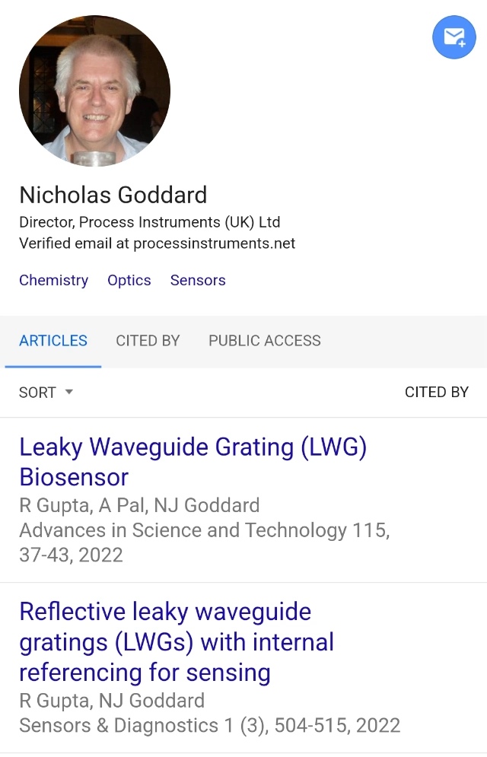Click the verified email at processinstruments.net text
Image resolution: width=487 pixels, height=757 pixels.
click(x=157, y=243)
